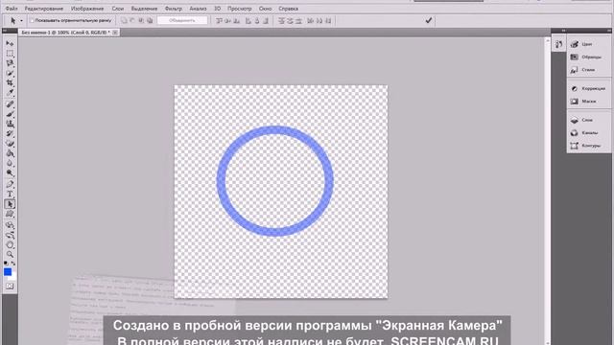Swap foreground and background colors

[13, 264]
